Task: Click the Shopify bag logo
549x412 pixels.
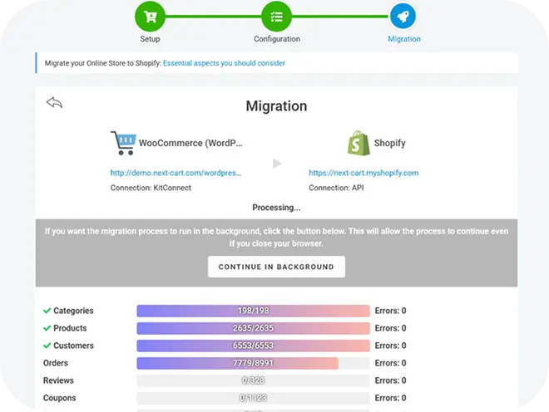Action: tap(358, 143)
